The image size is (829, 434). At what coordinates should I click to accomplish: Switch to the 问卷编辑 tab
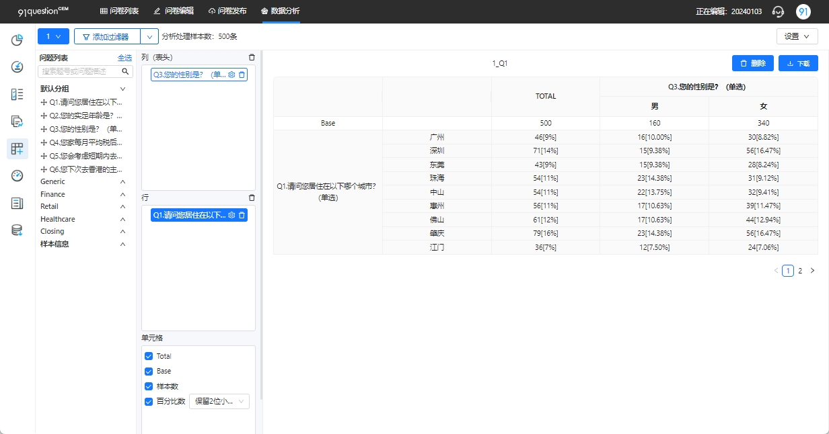(x=174, y=11)
